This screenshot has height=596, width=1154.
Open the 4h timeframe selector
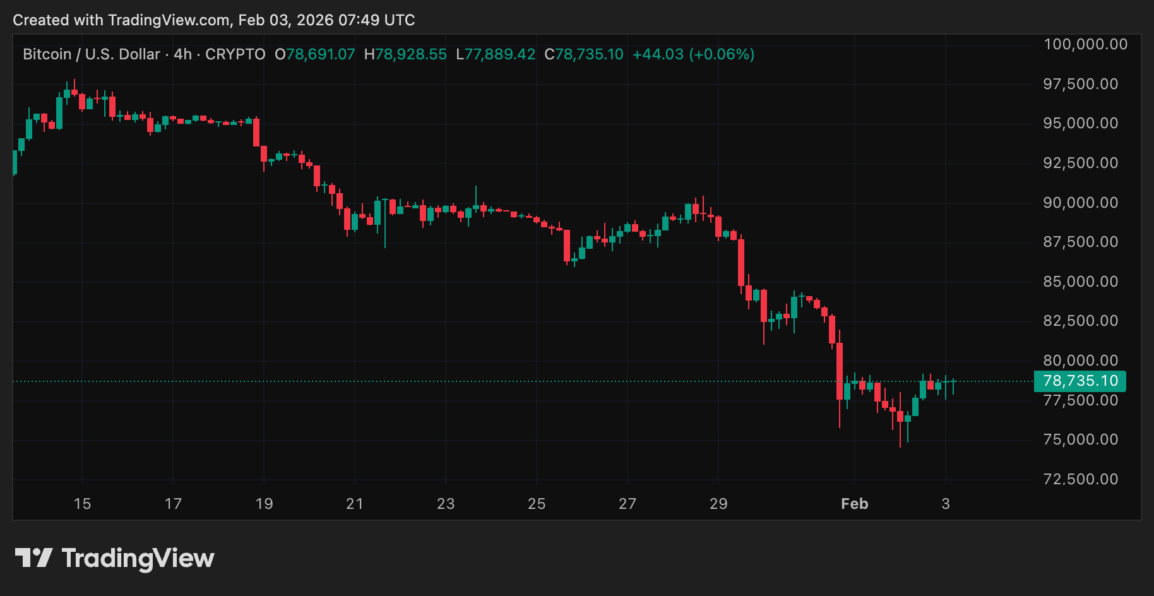click(182, 54)
